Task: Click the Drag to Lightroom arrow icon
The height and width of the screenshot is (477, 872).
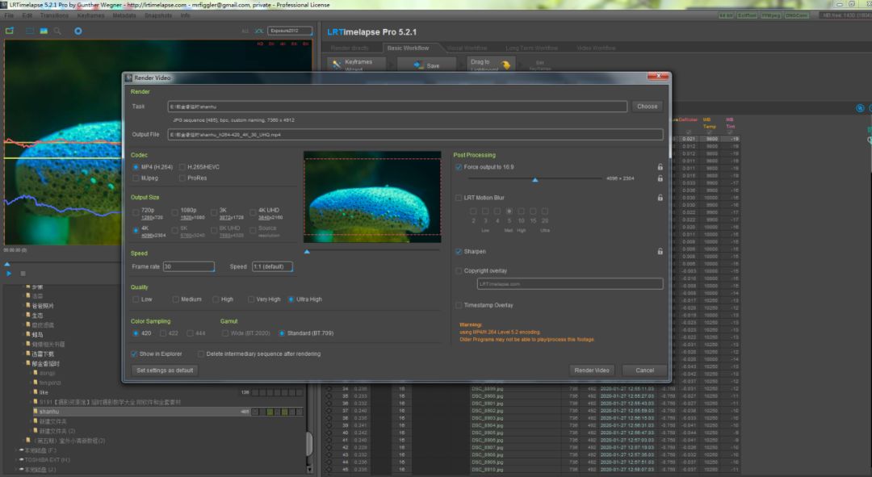Action: pyautogui.click(x=505, y=65)
